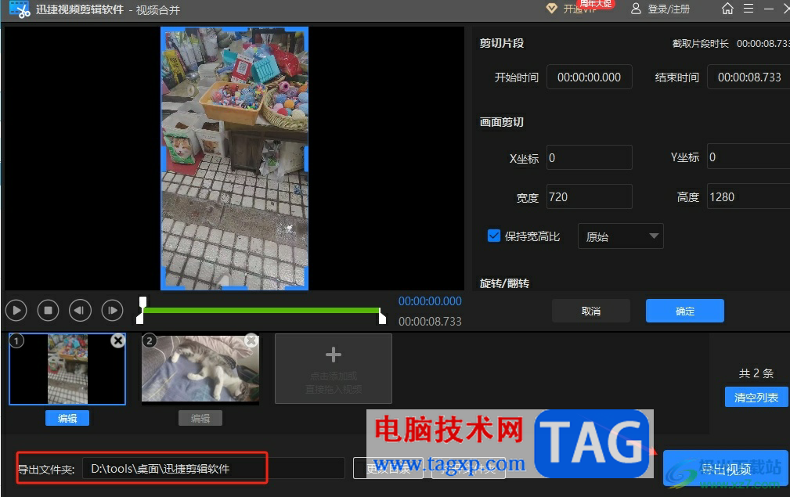Click the 00:00:08.733 duration below the timeline
Image resolution: width=790 pixels, height=497 pixels.
[x=430, y=321]
